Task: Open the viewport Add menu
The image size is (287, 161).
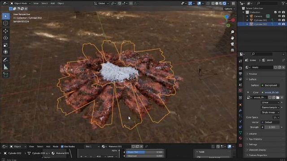Action: tap(52, 3)
